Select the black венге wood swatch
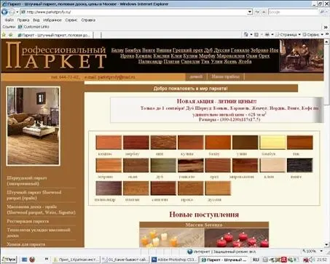The width and height of the screenshot is (330, 264). [x=299, y=165]
